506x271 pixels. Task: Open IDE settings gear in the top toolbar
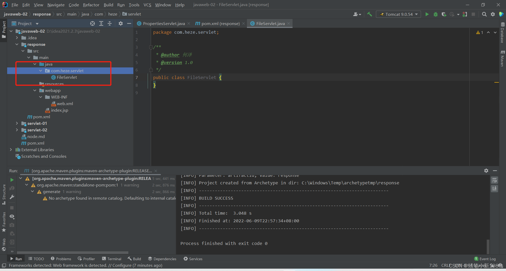tap(493, 14)
